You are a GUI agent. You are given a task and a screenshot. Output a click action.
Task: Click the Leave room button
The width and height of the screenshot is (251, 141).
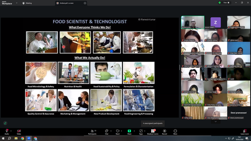[245, 132]
